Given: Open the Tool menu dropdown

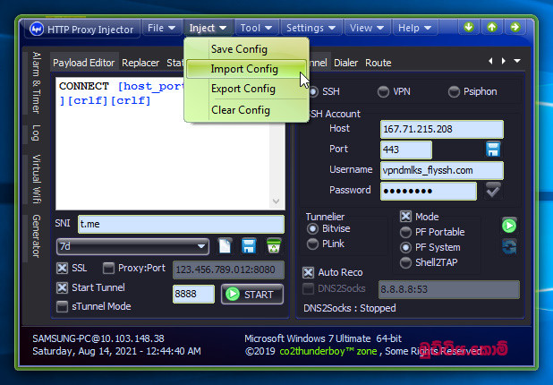Looking at the screenshot, I should pyautogui.click(x=256, y=28).
